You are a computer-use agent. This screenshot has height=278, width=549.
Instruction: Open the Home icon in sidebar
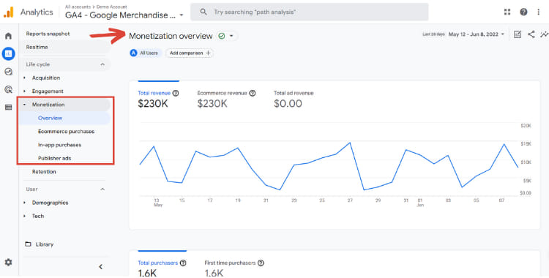point(8,36)
